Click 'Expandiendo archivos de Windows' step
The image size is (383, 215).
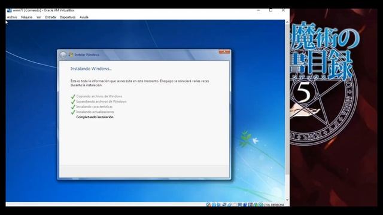[101, 102]
